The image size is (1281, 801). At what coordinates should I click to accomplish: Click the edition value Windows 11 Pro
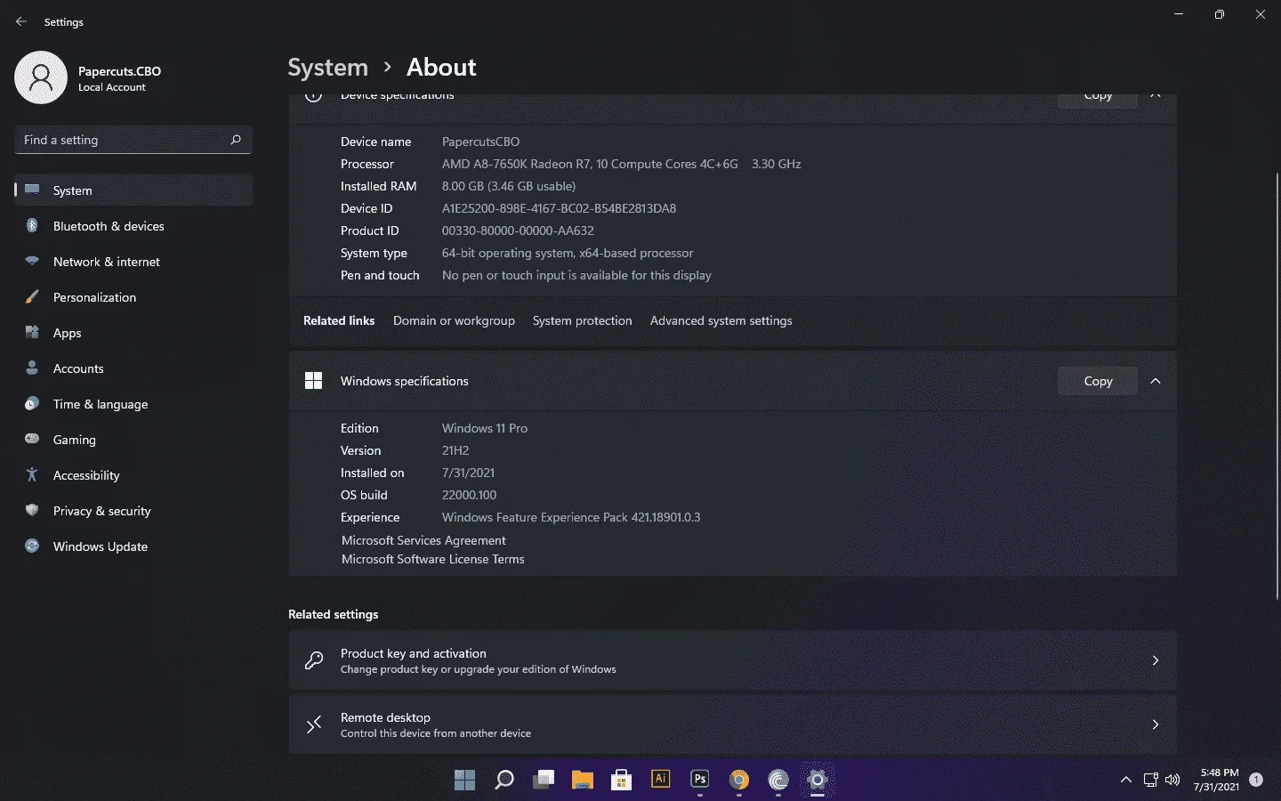pos(485,428)
